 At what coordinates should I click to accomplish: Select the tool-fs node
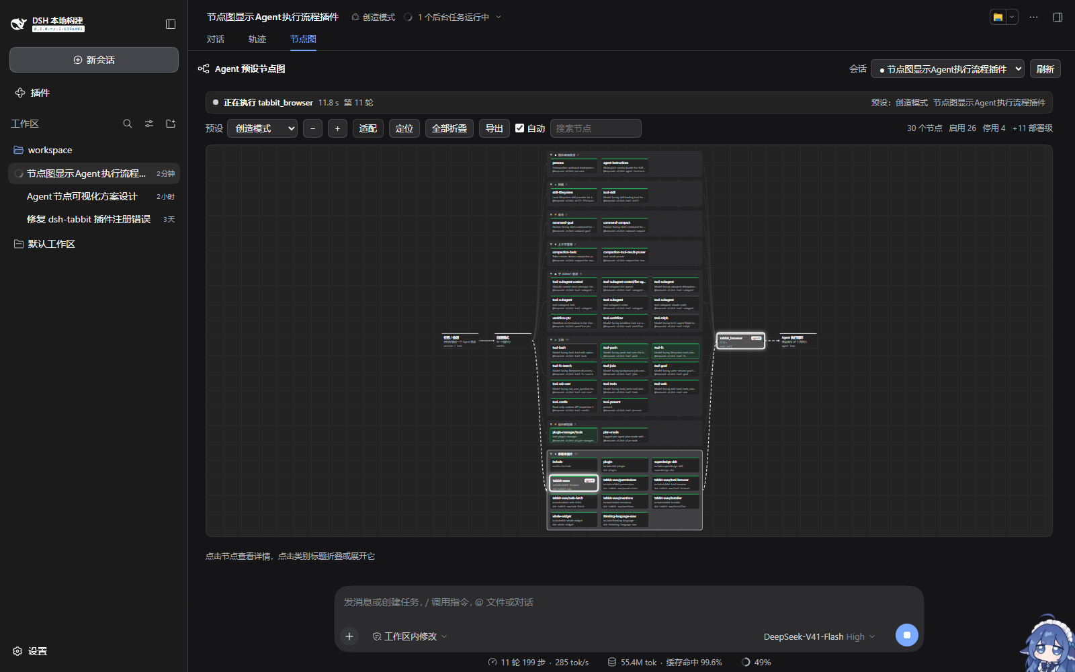tap(676, 351)
